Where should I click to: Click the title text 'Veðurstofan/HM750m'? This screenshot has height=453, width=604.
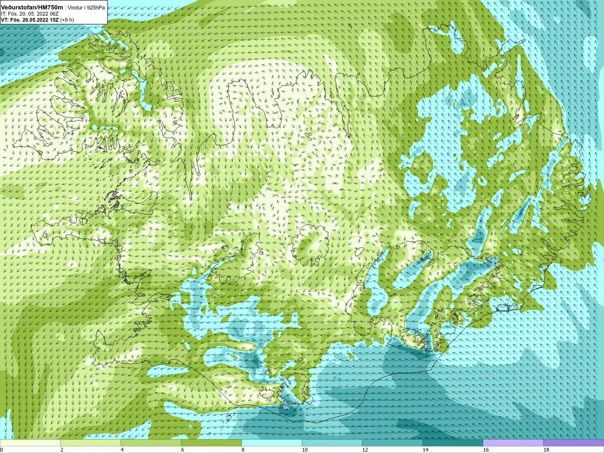click(x=32, y=8)
